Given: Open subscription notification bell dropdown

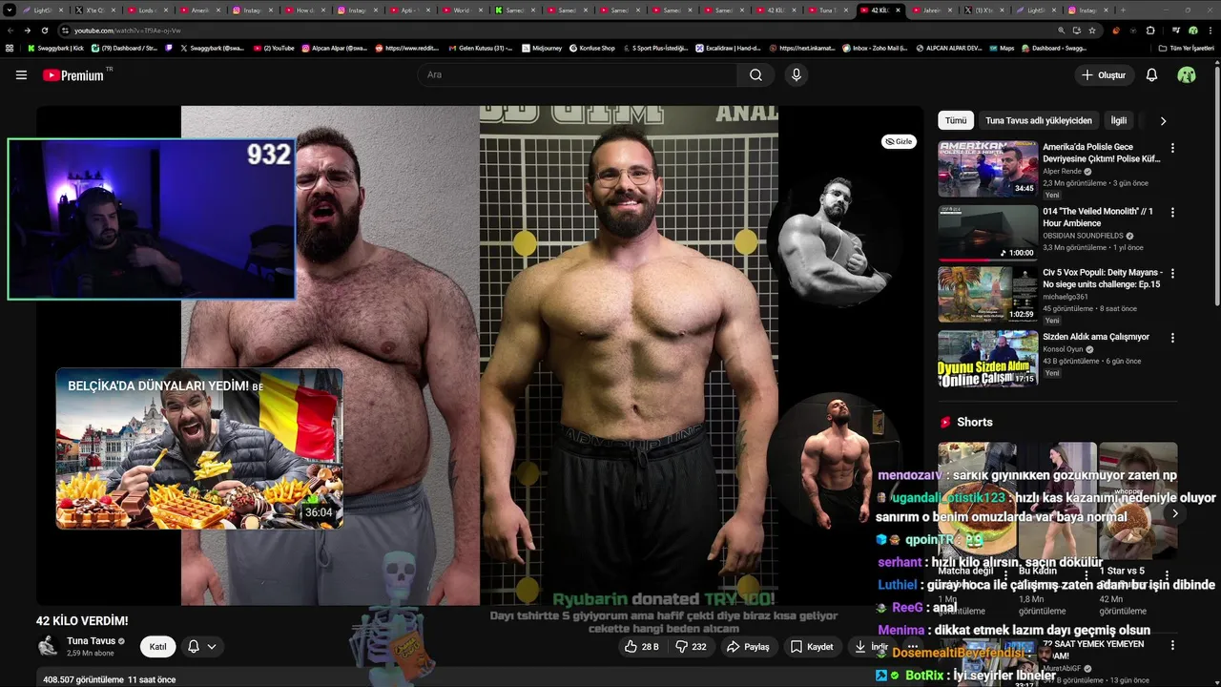Looking at the screenshot, I should (x=201, y=647).
